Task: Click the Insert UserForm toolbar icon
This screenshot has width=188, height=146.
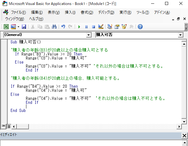Action: (13, 27)
